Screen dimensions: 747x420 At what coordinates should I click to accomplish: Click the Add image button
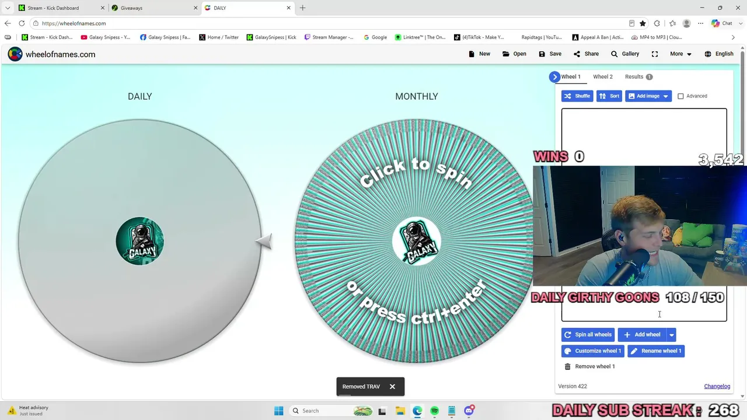(x=643, y=96)
